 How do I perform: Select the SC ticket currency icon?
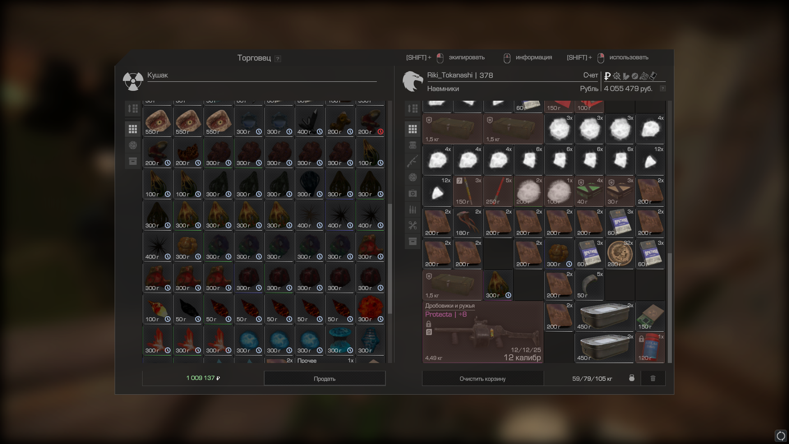[644, 76]
